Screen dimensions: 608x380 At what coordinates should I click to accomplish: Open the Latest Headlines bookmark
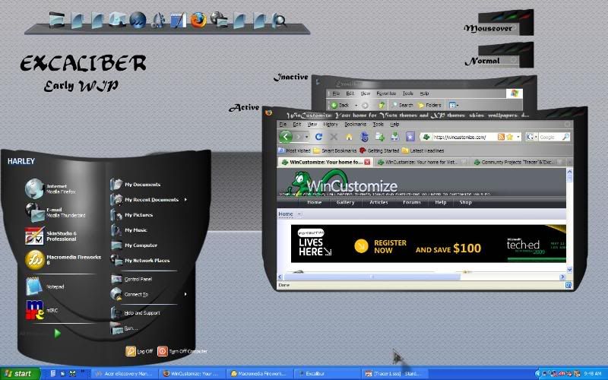(x=423, y=150)
